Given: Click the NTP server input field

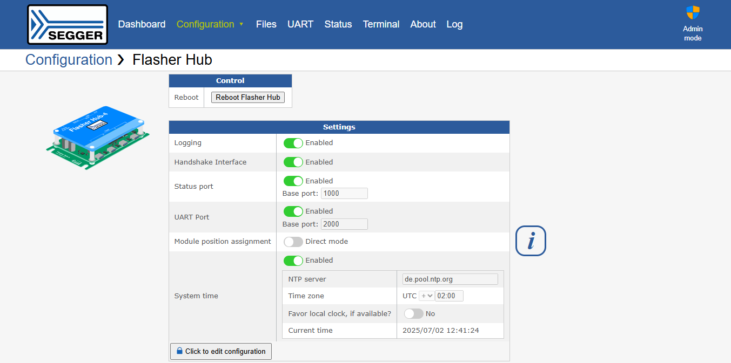Looking at the screenshot, I should (x=450, y=279).
